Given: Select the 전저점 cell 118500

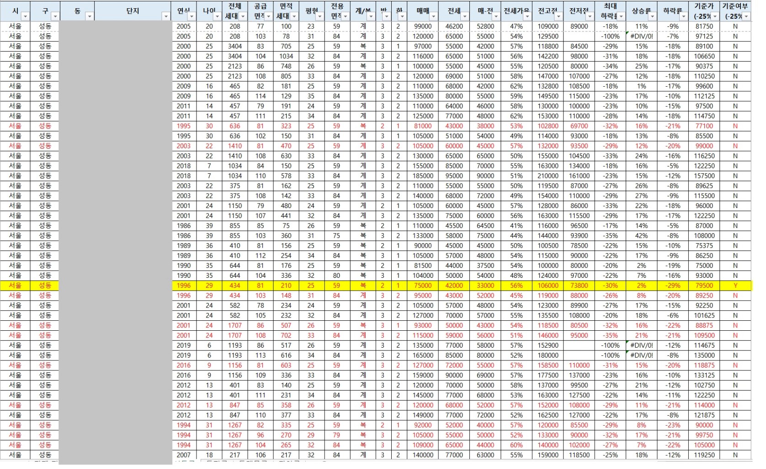Looking at the screenshot, I should coord(579,455).
